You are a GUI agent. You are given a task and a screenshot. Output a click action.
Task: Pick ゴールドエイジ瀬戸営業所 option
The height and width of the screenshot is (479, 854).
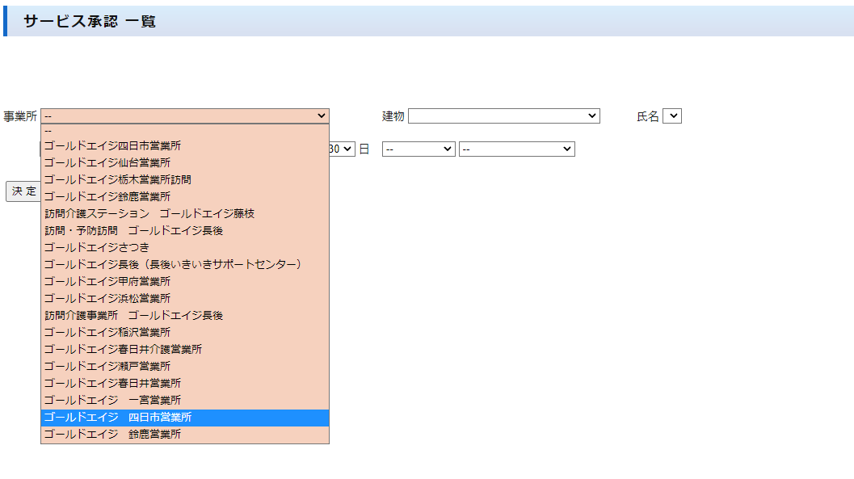[107, 367]
